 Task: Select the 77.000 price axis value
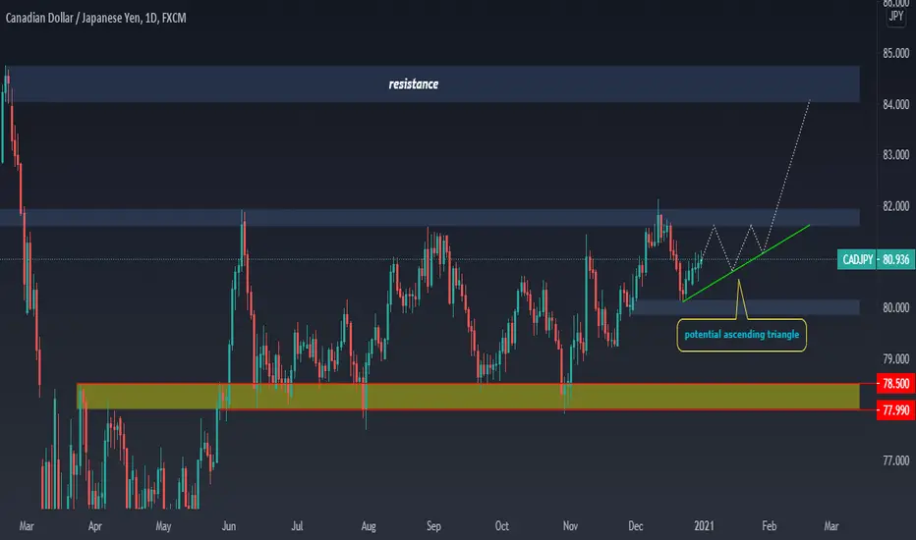coord(895,460)
